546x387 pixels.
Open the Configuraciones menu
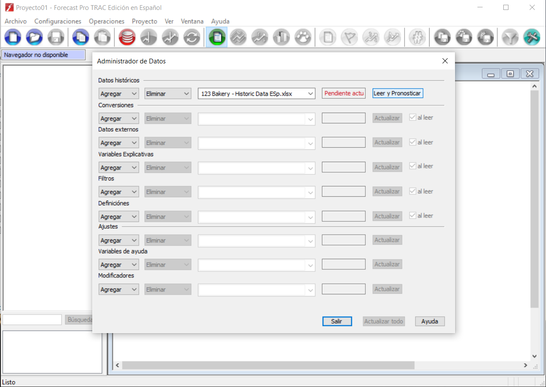[x=58, y=21]
